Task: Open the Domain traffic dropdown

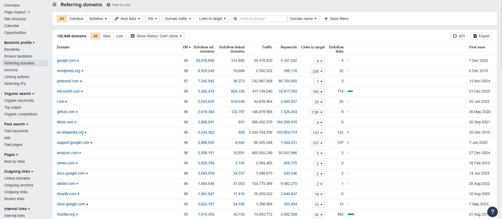Action: [x=178, y=19]
